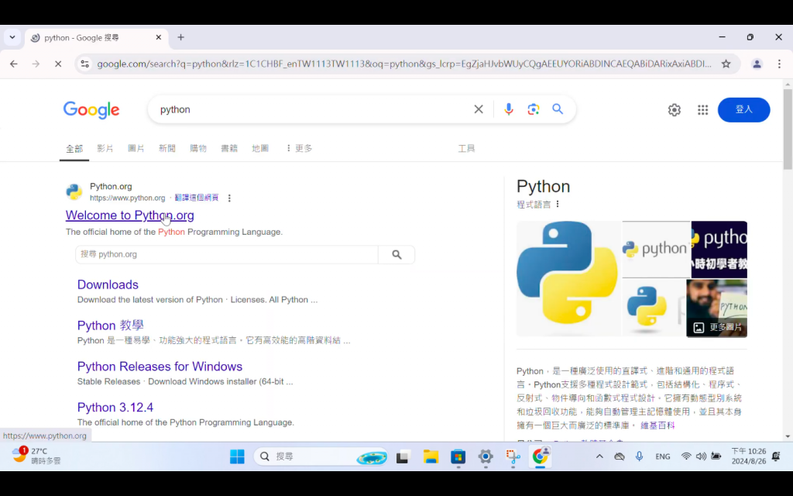The image size is (793, 496).
Task: Click the 更多圖片 button
Action: click(x=718, y=328)
